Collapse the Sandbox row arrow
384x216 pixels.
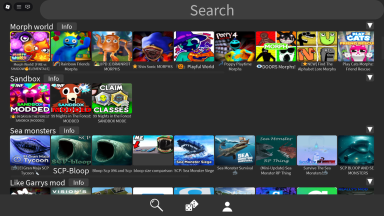pyautogui.click(x=370, y=77)
